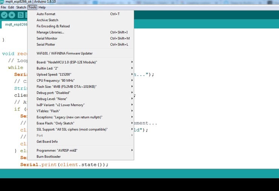Launch WiFi101 / WiFiNINA Firmware Updater
This screenshot has width=279, height=191.
pyautogui.click(x=80, y=53)
